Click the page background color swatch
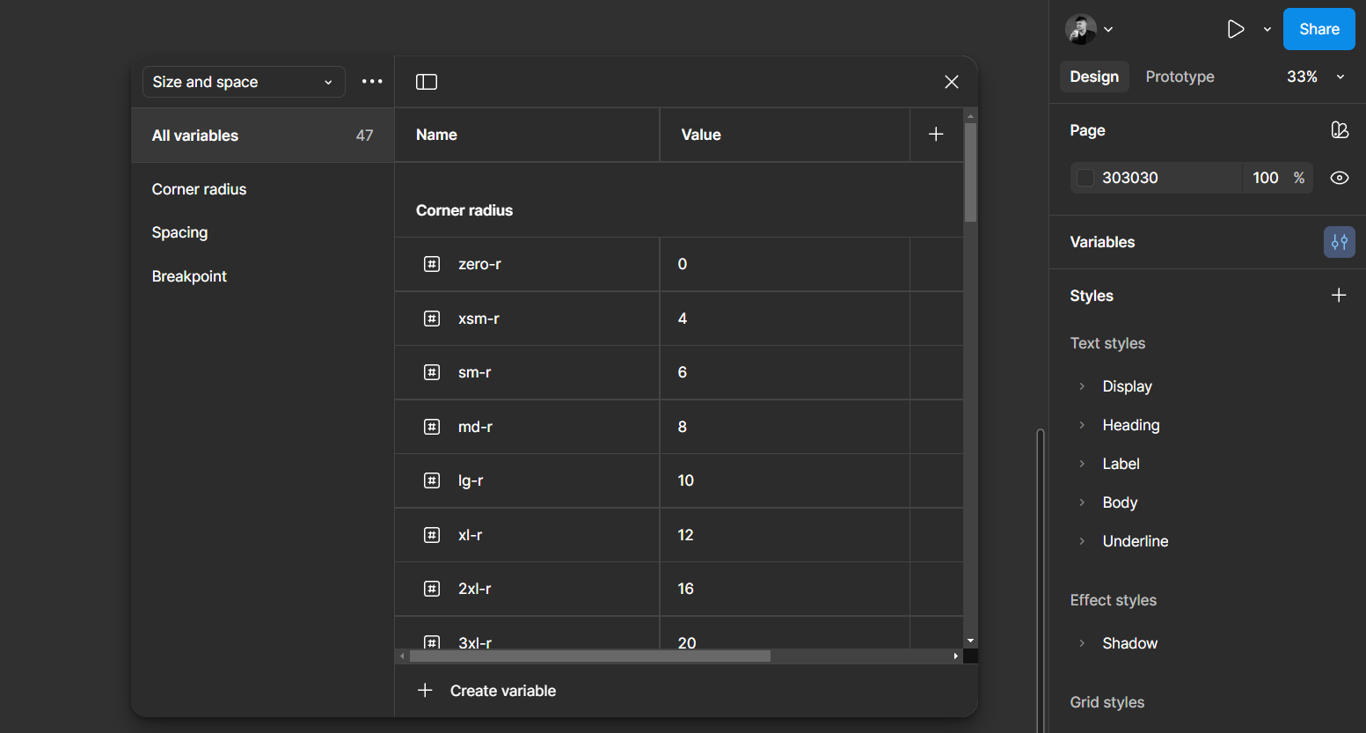This screenshot has height=733, width=1366. click(x=1085, y=178)
